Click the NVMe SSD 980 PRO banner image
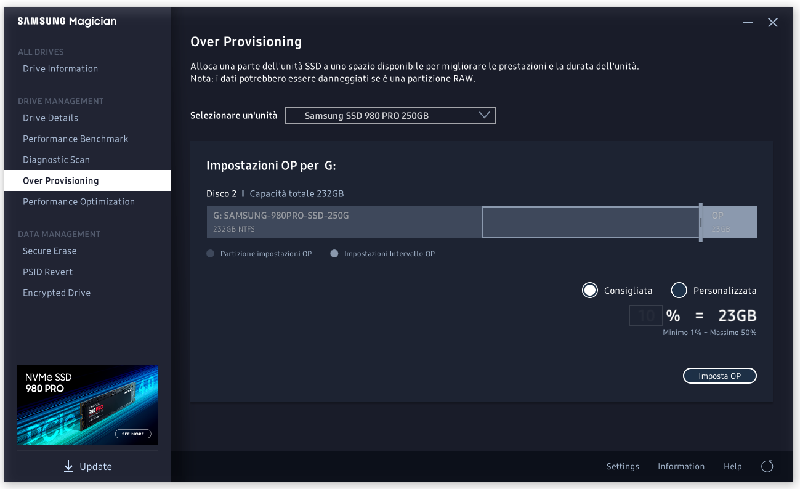Screen dimensions: 800x489 [x=87, y=405]
